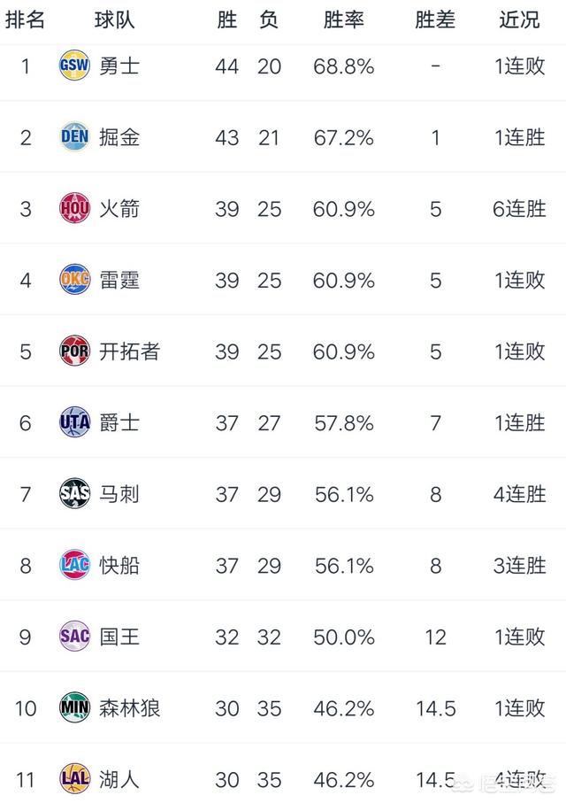Viewport: 566px width, 803px height.
Task: Sort by the 胜差 column header
Action: click(435, 20)
